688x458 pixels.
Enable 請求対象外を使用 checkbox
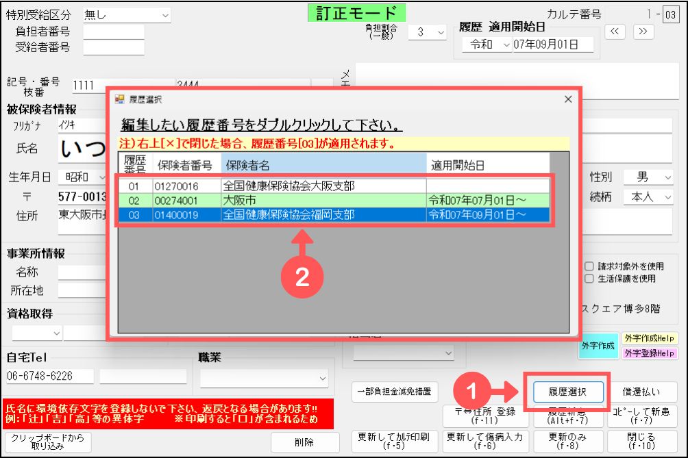(x=589, y=266)
